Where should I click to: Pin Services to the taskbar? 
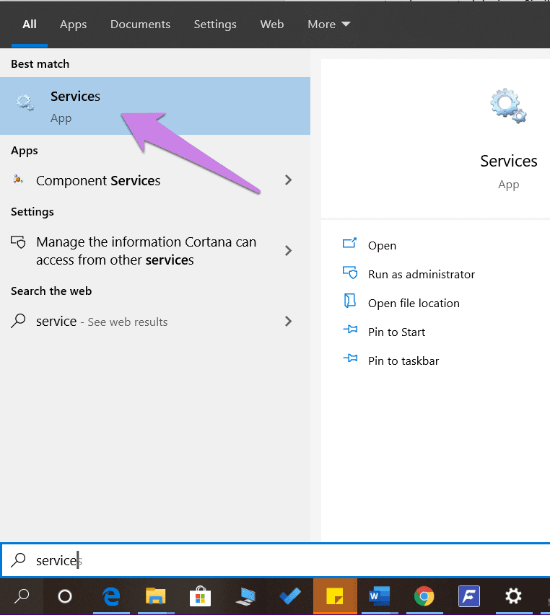401,360
